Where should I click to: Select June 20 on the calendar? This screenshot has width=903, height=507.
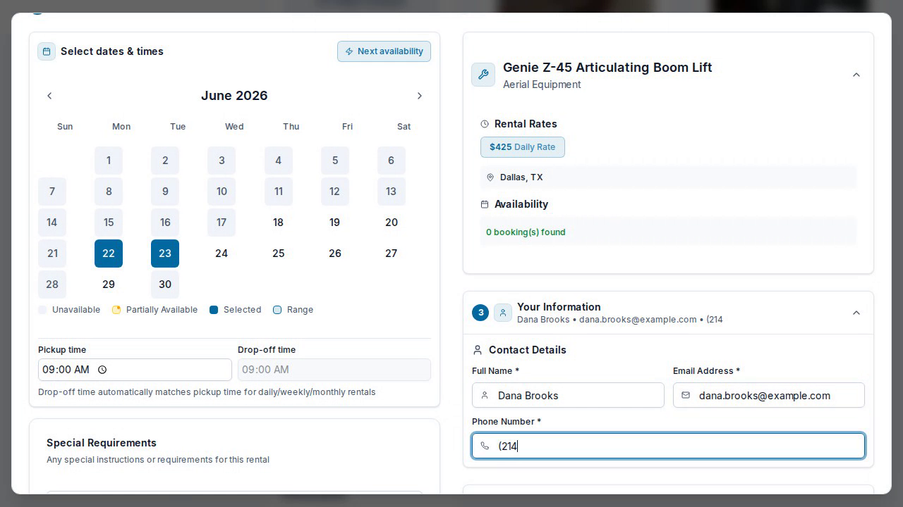[392, 223]
